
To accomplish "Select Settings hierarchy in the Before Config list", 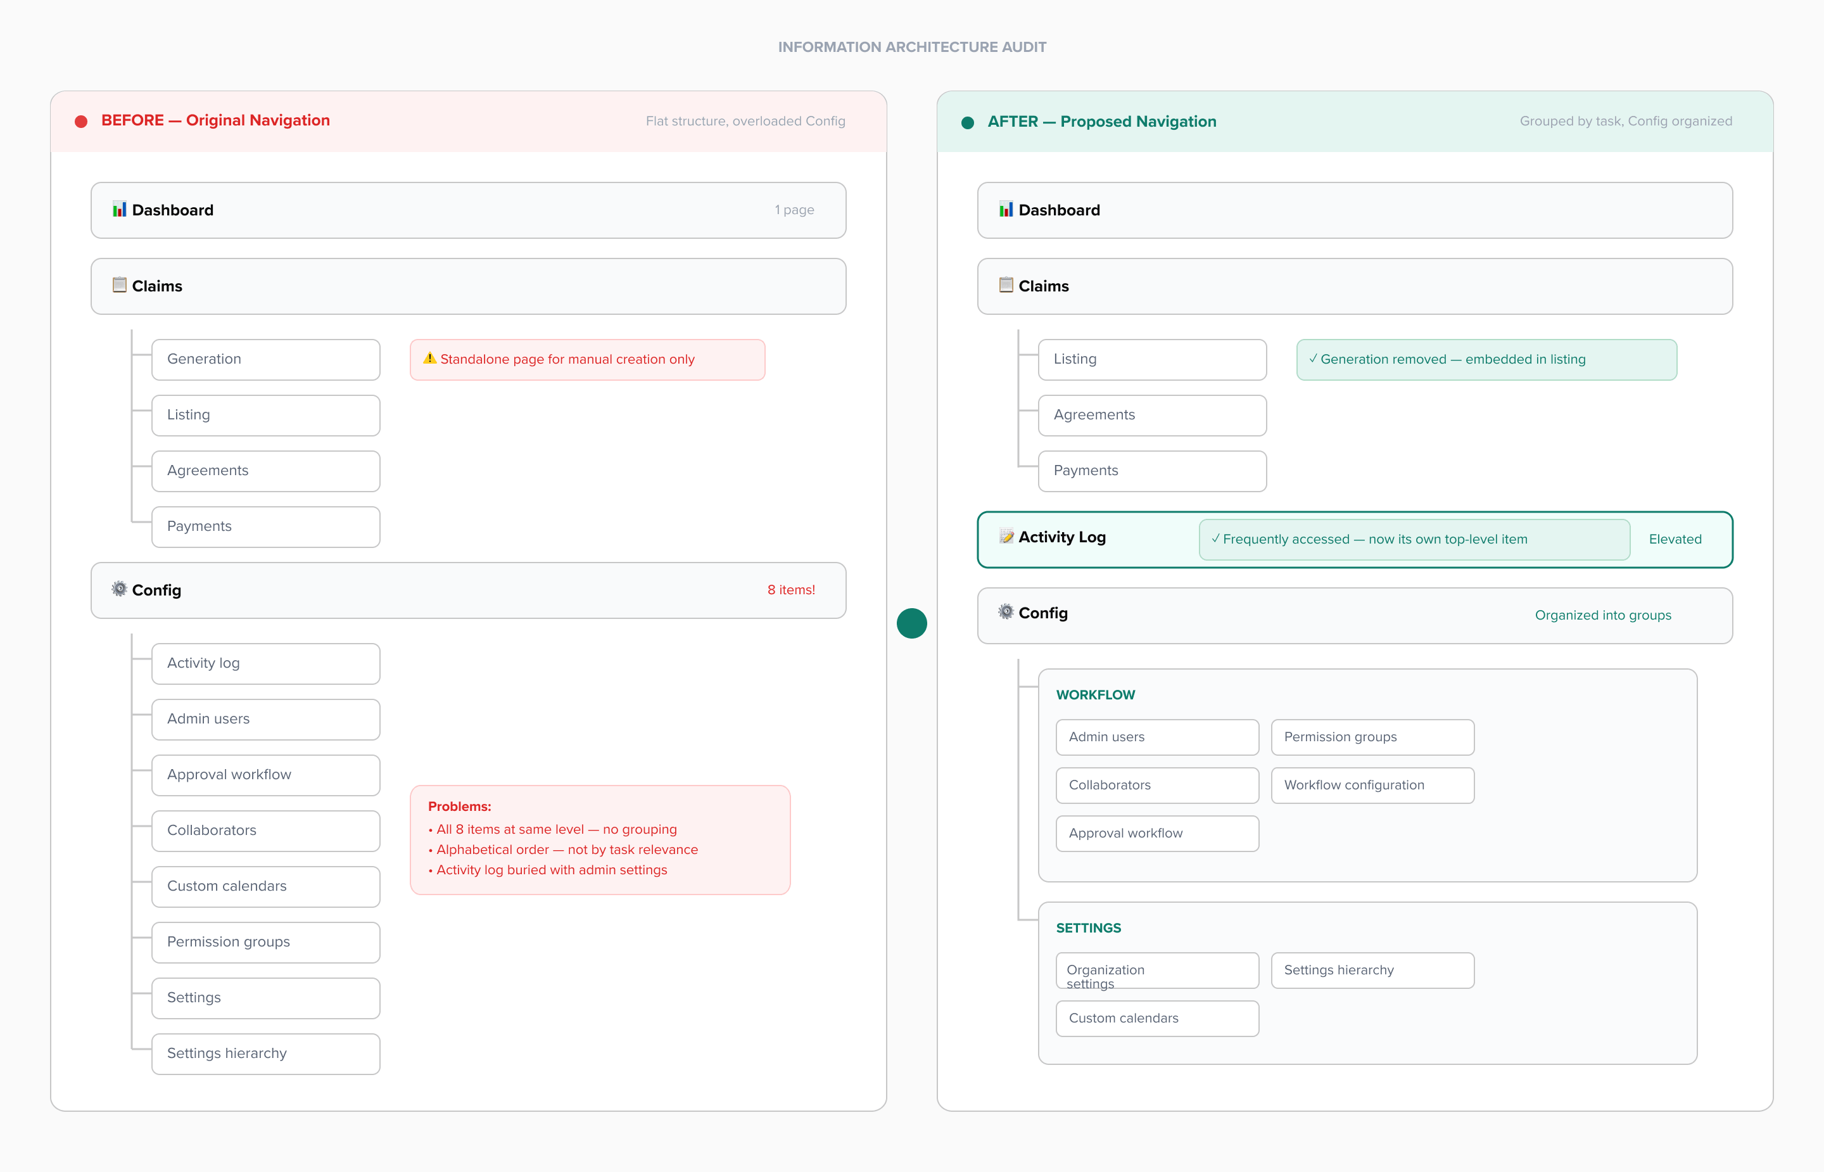I will 265,1054.
